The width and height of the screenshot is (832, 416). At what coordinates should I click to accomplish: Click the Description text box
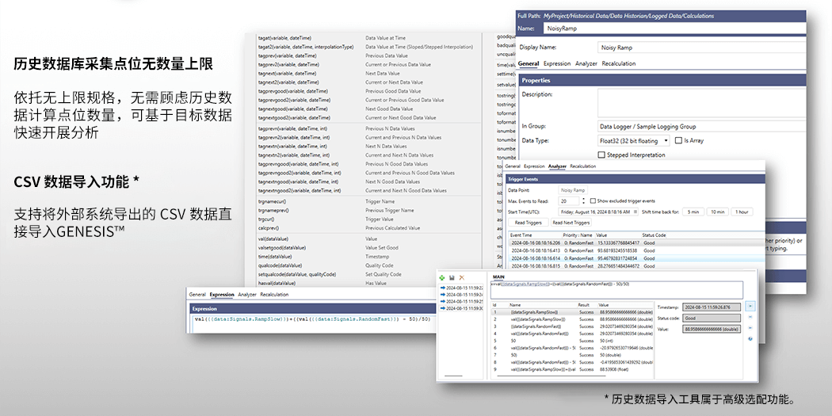pyautogui.click(x=701, y=103)
